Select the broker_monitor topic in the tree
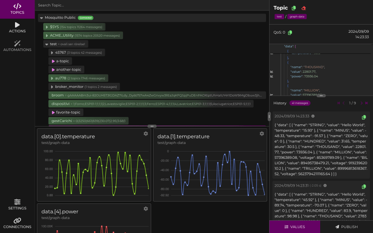This screenshot has height=233, width=373. click(69, 86)
